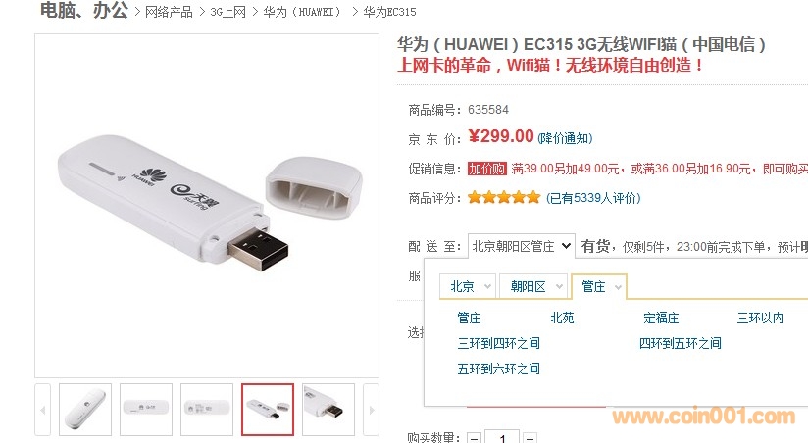
Task: Expand the 北京 province tab
Action: pyautogui.click(x=468, y=286)
